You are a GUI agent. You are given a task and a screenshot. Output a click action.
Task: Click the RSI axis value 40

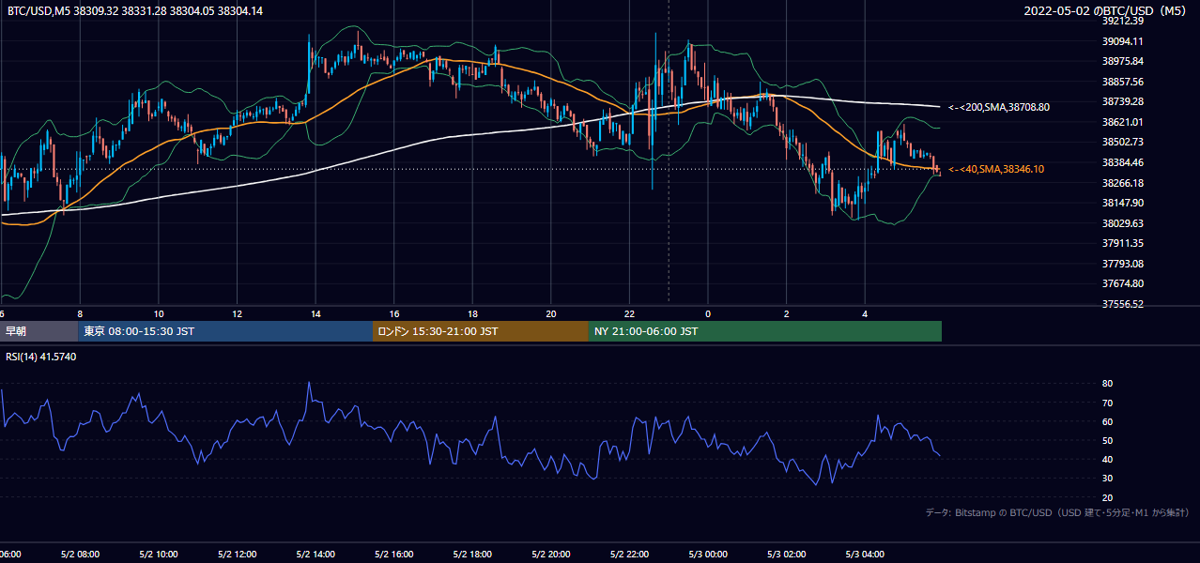(x=1108, y=459)
